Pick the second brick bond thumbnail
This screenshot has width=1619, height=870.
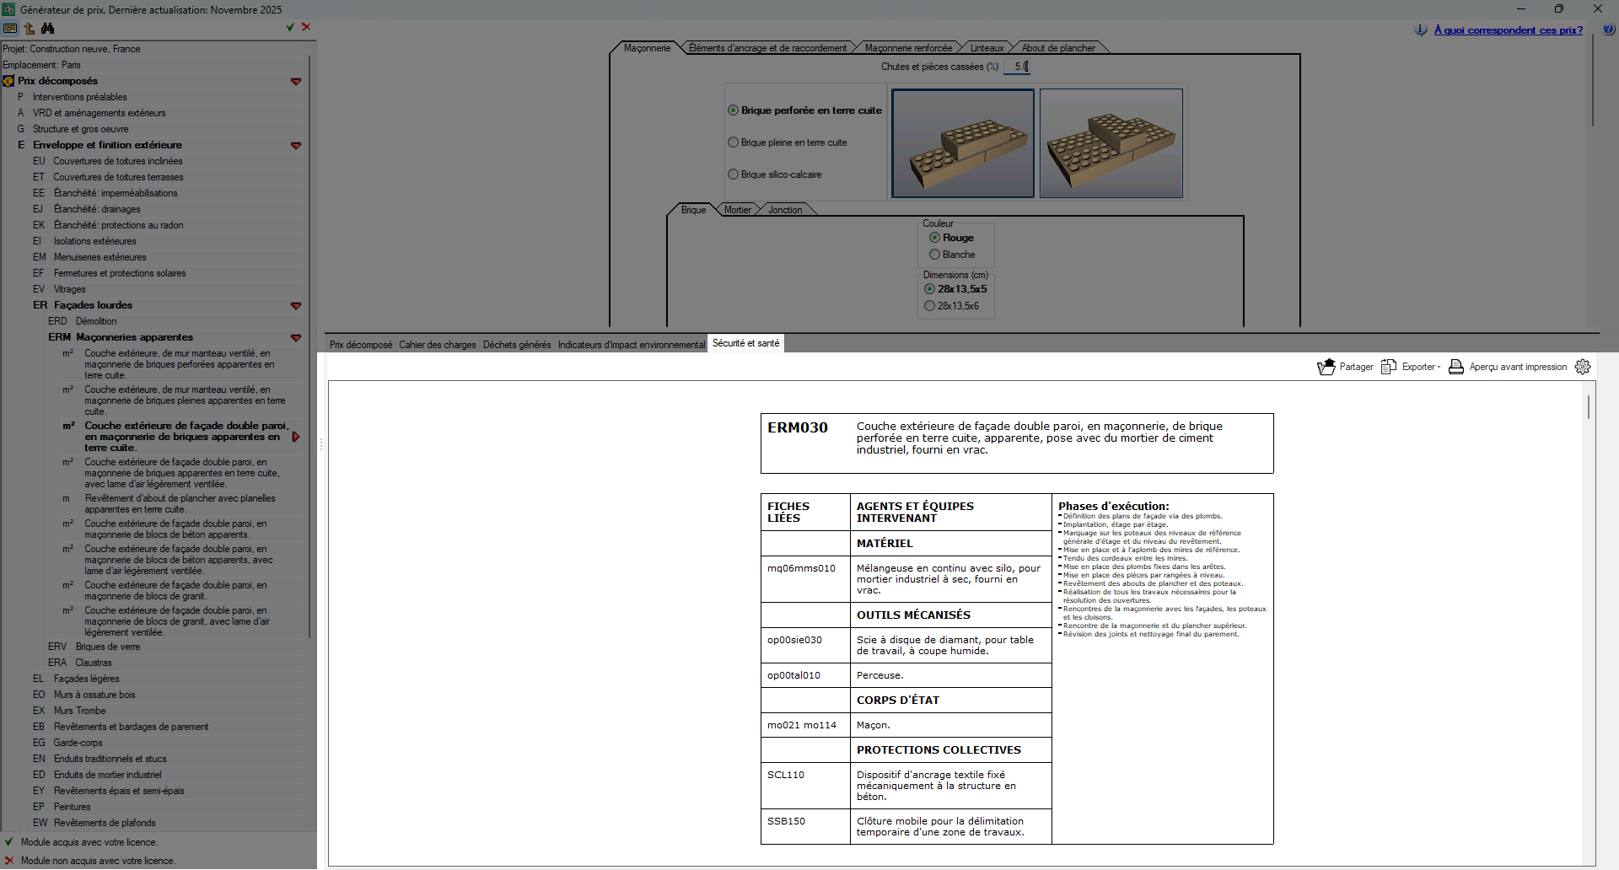click(x=1111, y=143)
